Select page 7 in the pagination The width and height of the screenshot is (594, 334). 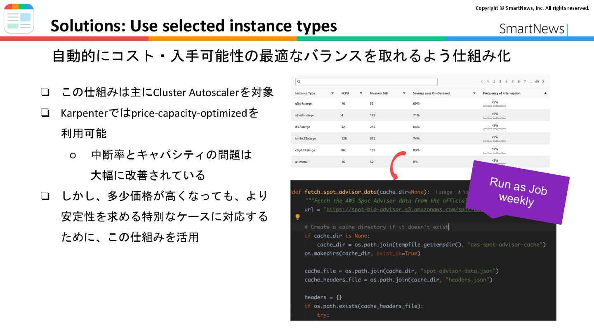click(x=525, y=82)
